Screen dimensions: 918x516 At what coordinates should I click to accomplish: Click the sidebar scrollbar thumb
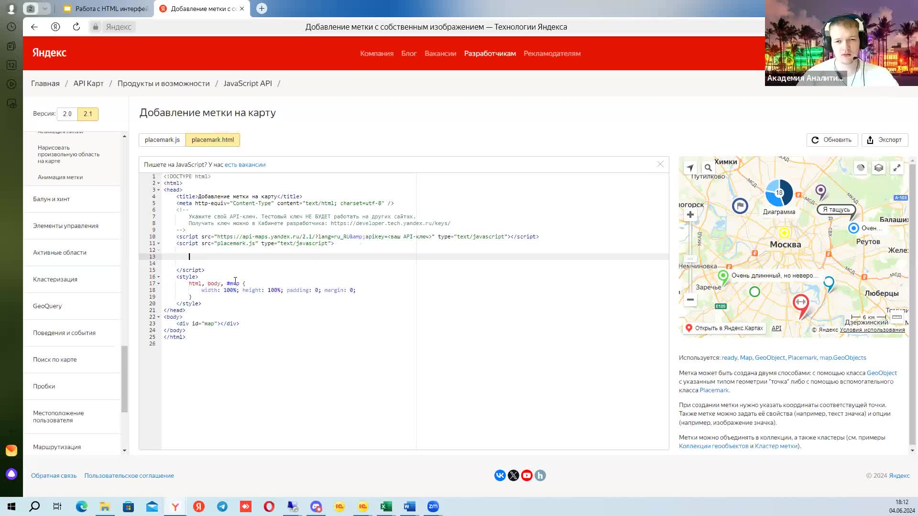124,379
